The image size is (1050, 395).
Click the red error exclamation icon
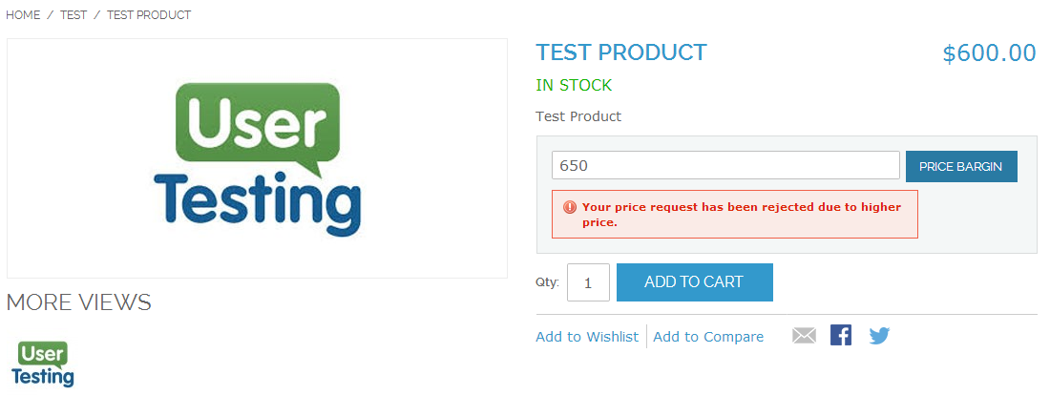click(570, 206)
